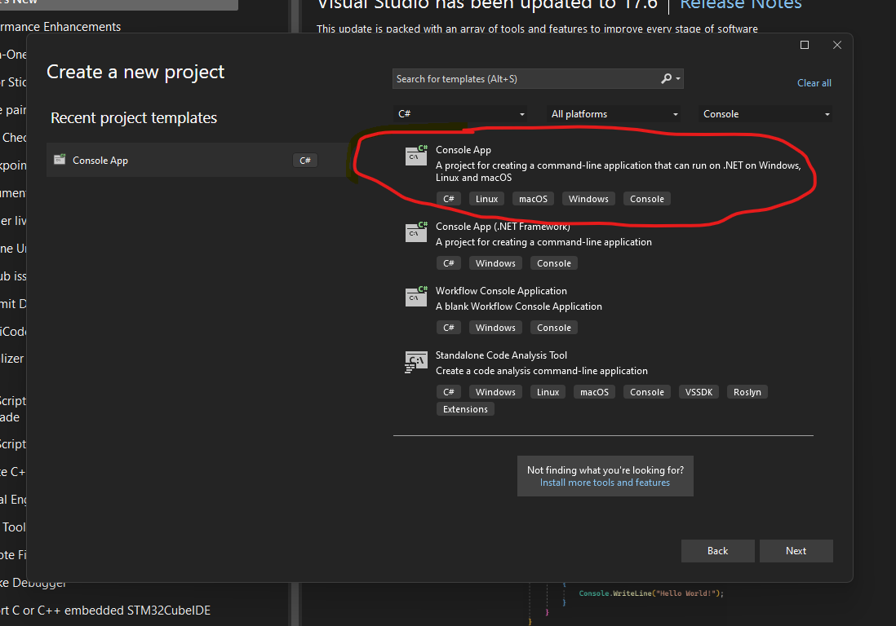This screenshot has height=626, width=896.
Task: Click Linux tag under Standalone Code Analysis Tool
Action: pos(548,393)
